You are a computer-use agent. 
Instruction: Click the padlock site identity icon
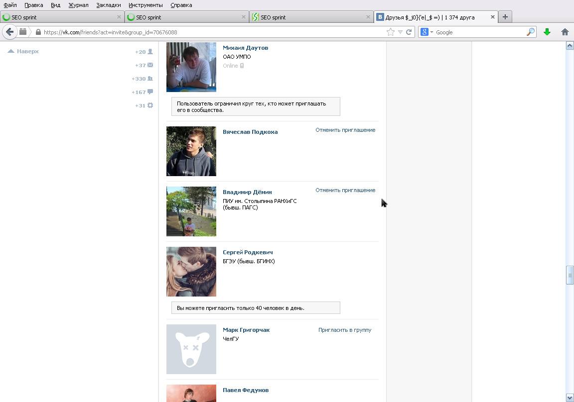tap(38, 32)
